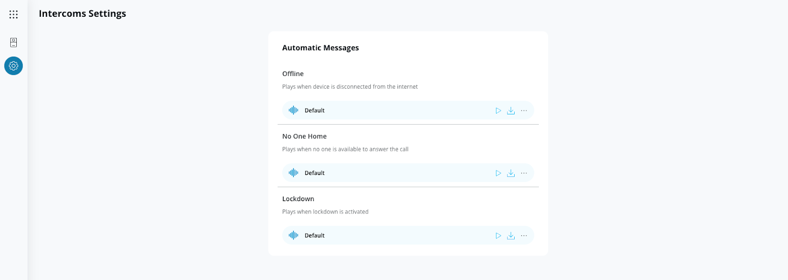Select the Lockdown Default audio row
788x280 pixels.
coord(394,236)
